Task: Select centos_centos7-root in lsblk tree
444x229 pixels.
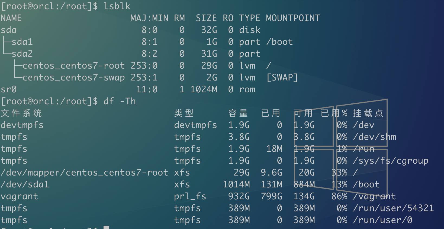Action: 73,66
